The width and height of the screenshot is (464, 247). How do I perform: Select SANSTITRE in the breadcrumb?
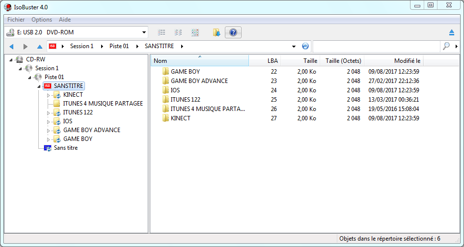[x=159, y=46]
